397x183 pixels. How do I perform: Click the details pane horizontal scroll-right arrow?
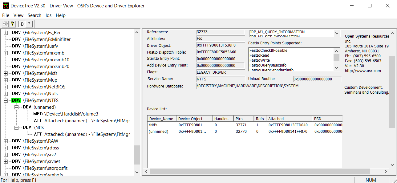[386, 171]
